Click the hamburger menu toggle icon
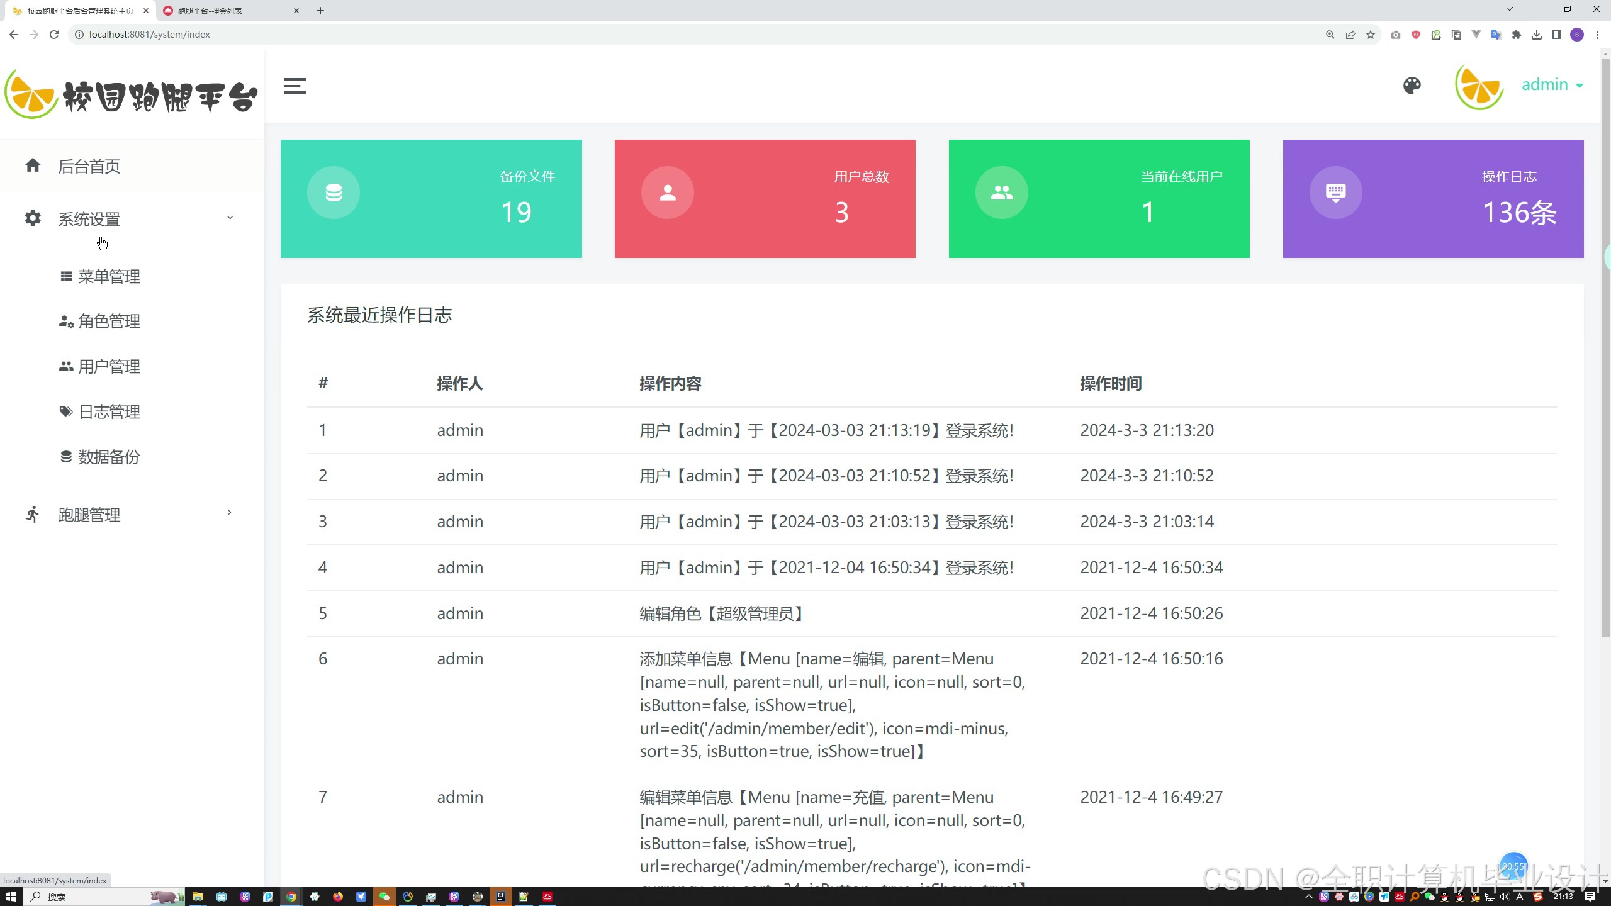The height and width of the screenshot is (906, 1611). pyautogui.click(x=295, y=86)
